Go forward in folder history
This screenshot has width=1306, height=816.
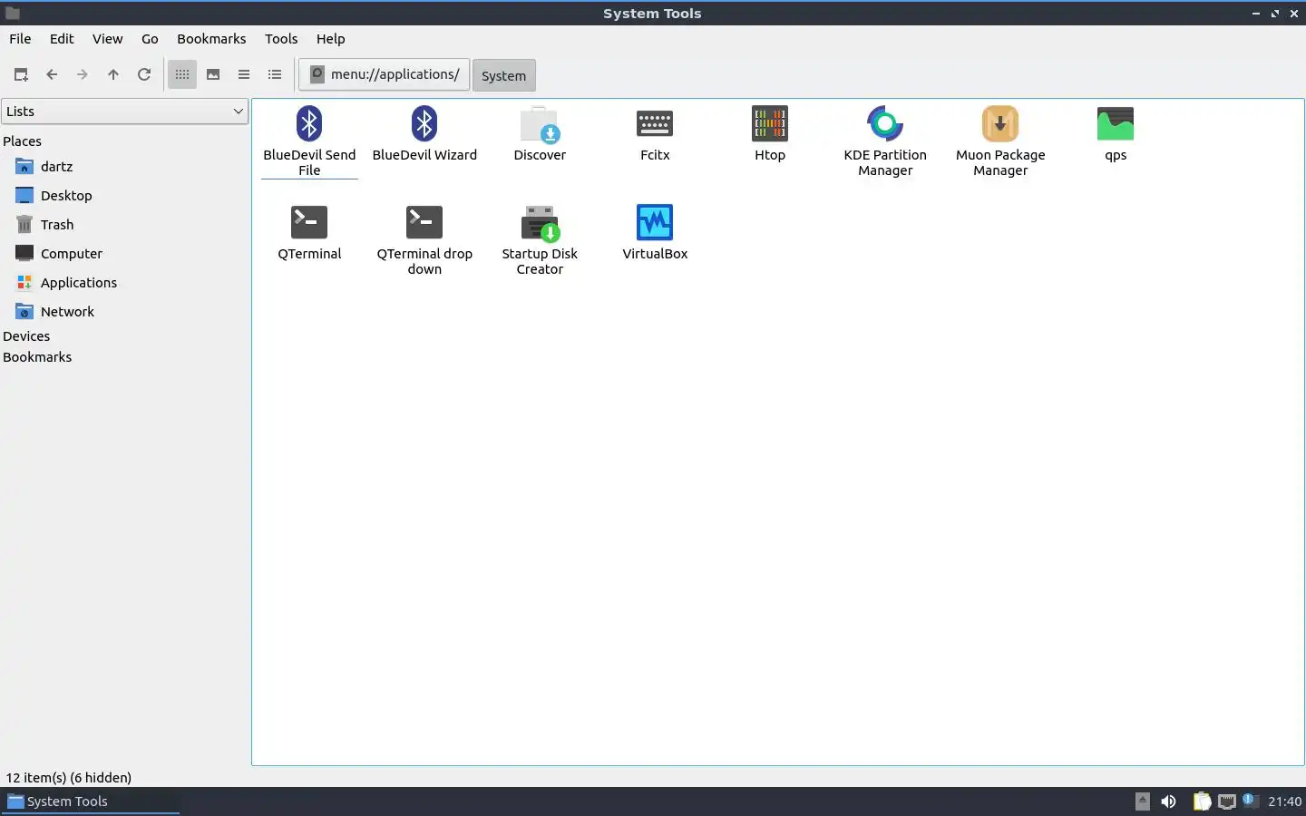(x=83, y=74)
